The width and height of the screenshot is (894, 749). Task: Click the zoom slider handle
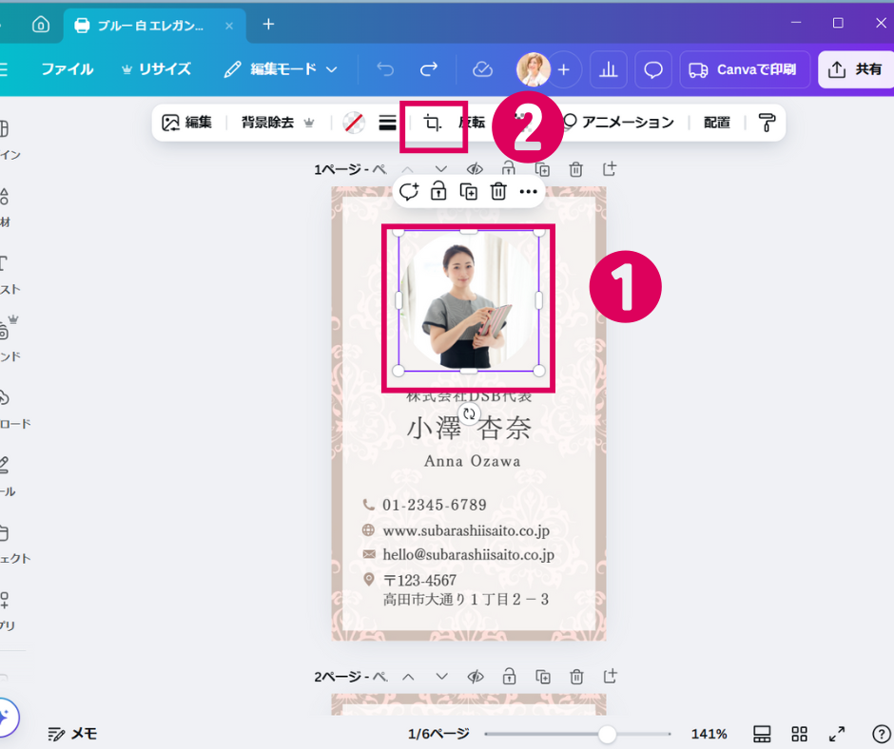607,734
